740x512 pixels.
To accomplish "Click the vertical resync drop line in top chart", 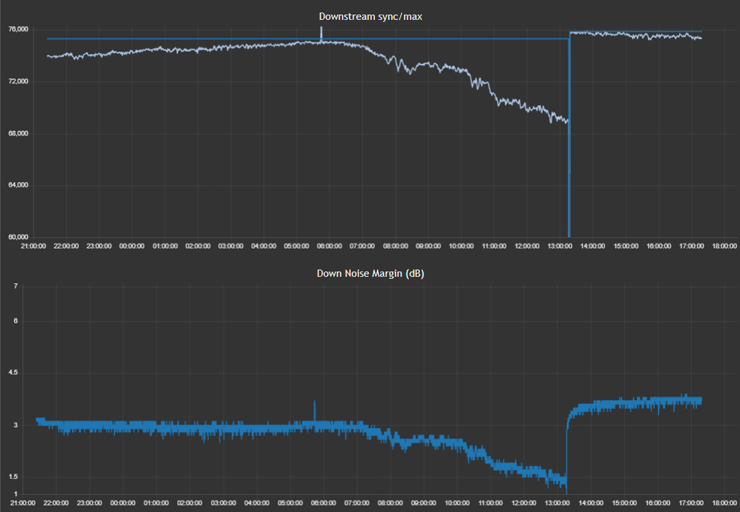I will 569,148.
